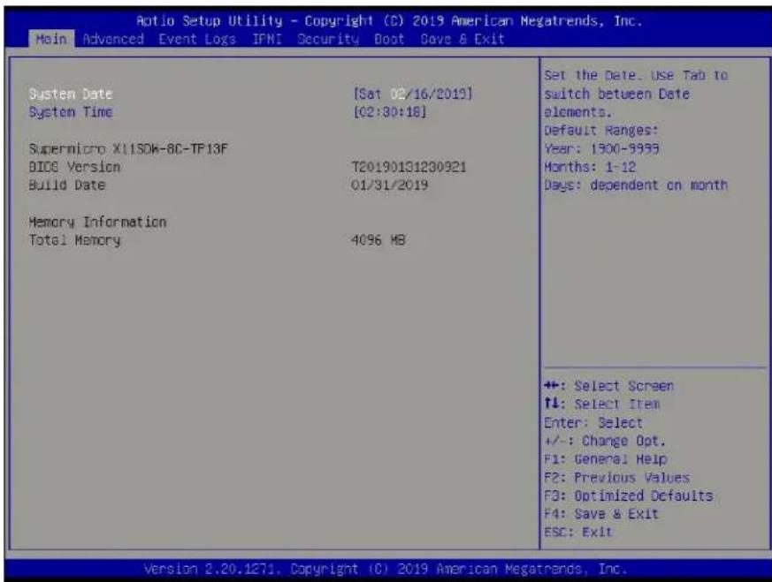The height and width of the screenshot is (582, 772).
Task: Click the BIOS version value T20190131230921
Action: pyautogui.click(x=409, y=167)
